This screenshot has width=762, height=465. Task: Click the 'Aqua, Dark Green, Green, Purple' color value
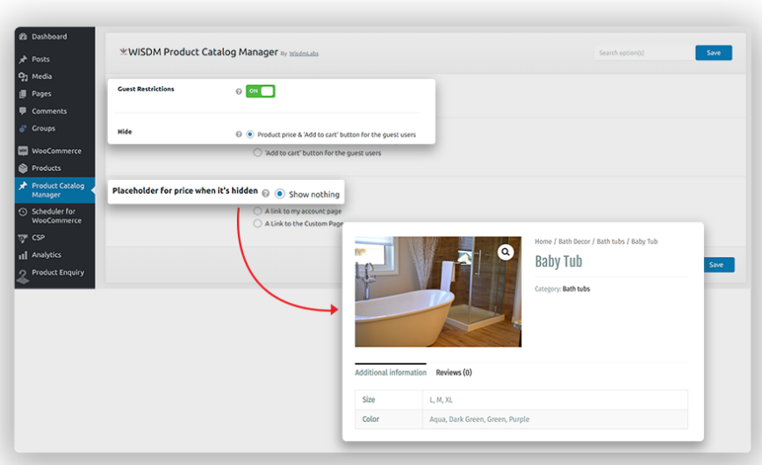pyautogui.click(x=479, y=418)
